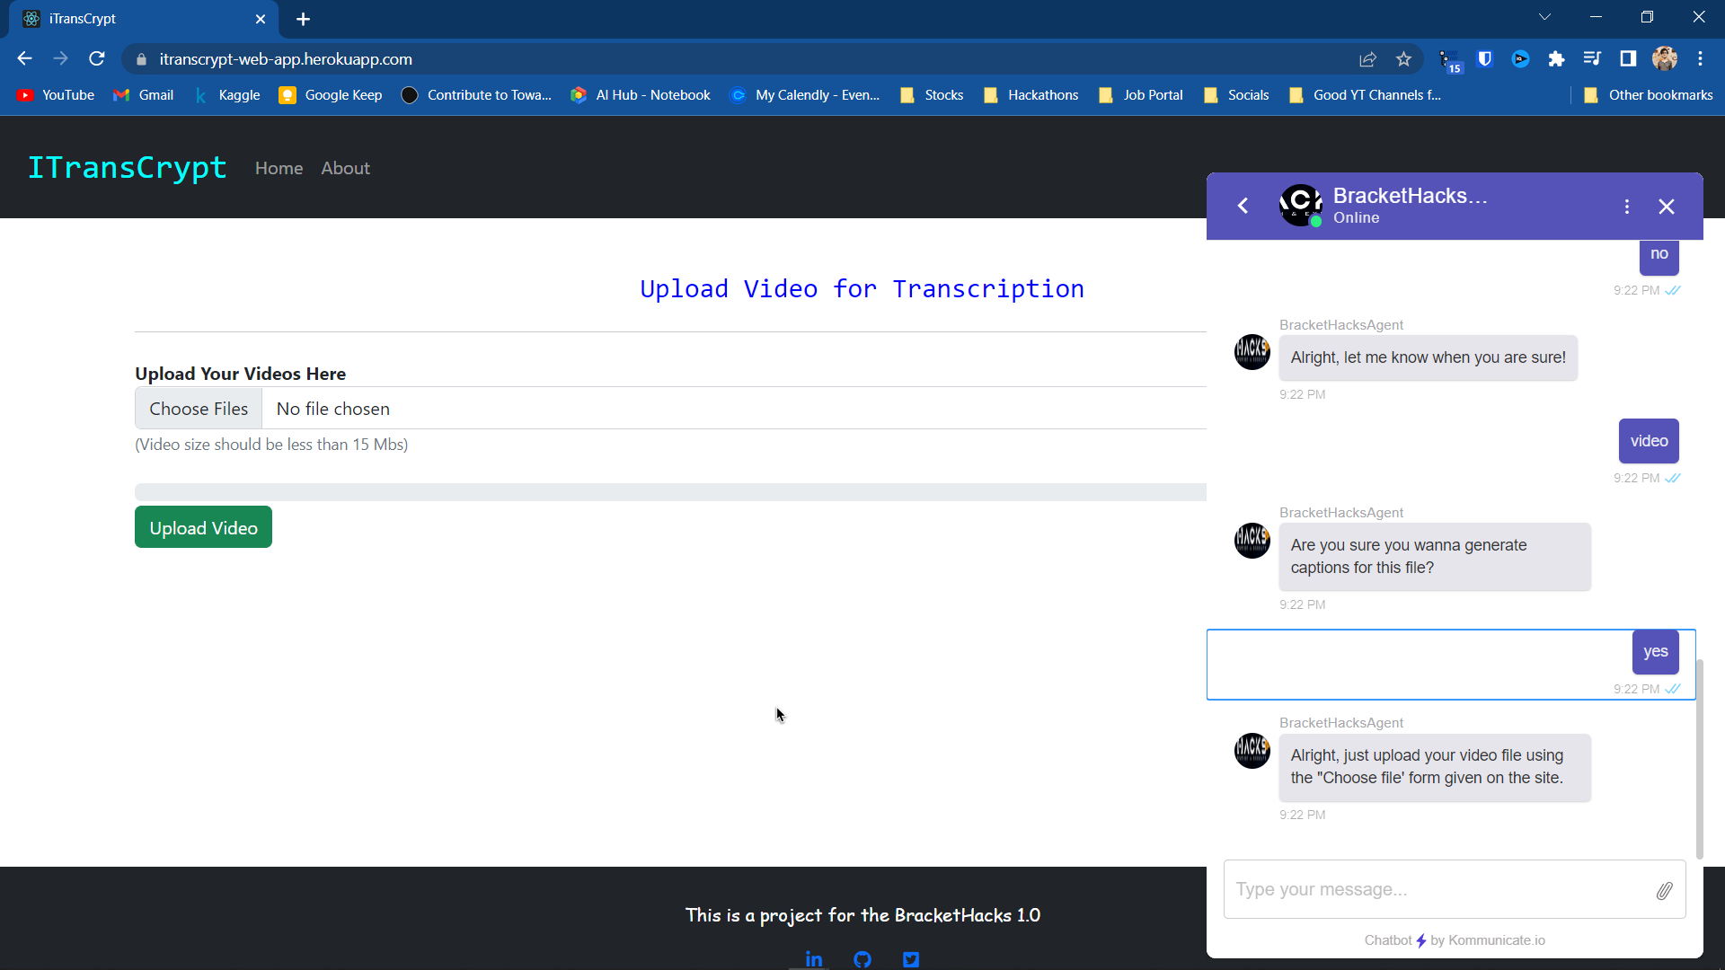Click the share page icon in address bar
The image size is (1725, 970).
click(x=1367, y=59)
